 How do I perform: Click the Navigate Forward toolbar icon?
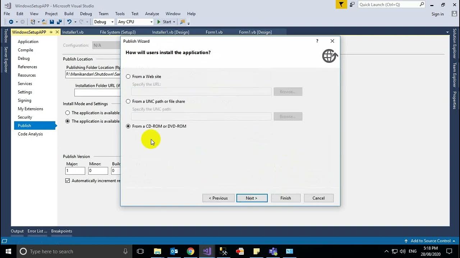pos(22,22)
